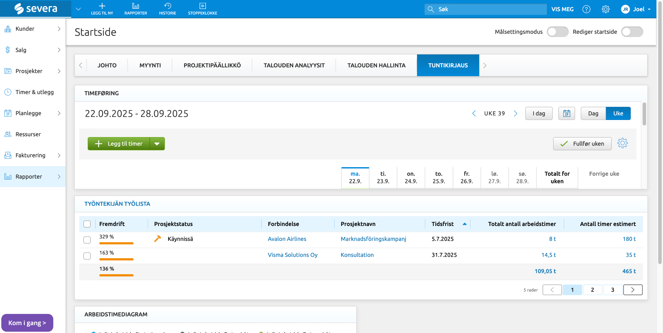Click the Historie clock icon
The image size is (663, 333).
pos(167,6)
